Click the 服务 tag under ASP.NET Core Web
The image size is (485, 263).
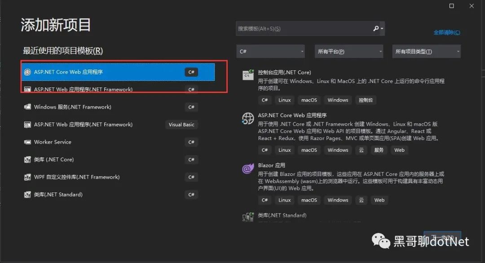coord(379,150)
